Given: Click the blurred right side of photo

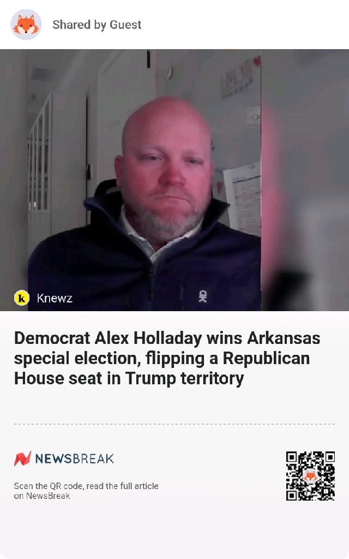Looking at the screenshot, I should (x=305, y=180).
